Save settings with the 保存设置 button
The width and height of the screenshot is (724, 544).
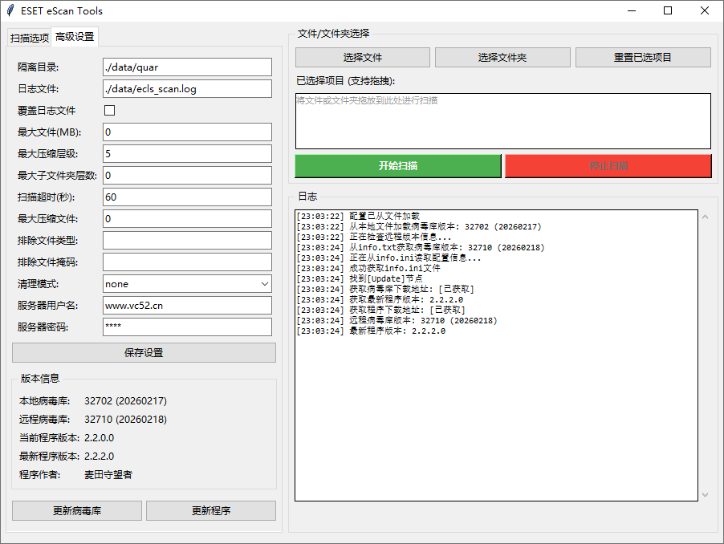pyautogui.click(x=143, y=352)
